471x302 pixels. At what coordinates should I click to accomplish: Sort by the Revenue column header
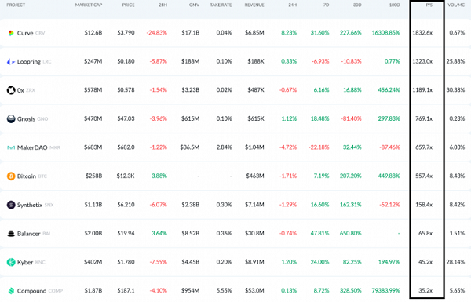(x=254, y=5)
